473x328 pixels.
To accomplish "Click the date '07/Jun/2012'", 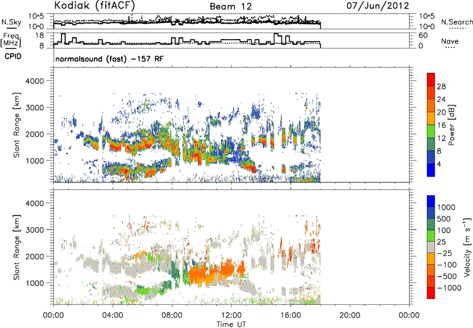I will (378, 5).
